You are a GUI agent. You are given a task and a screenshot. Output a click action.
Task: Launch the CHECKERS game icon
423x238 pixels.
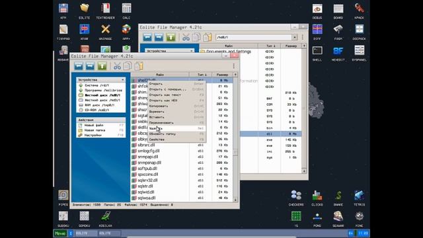click(x=296, y=198)
